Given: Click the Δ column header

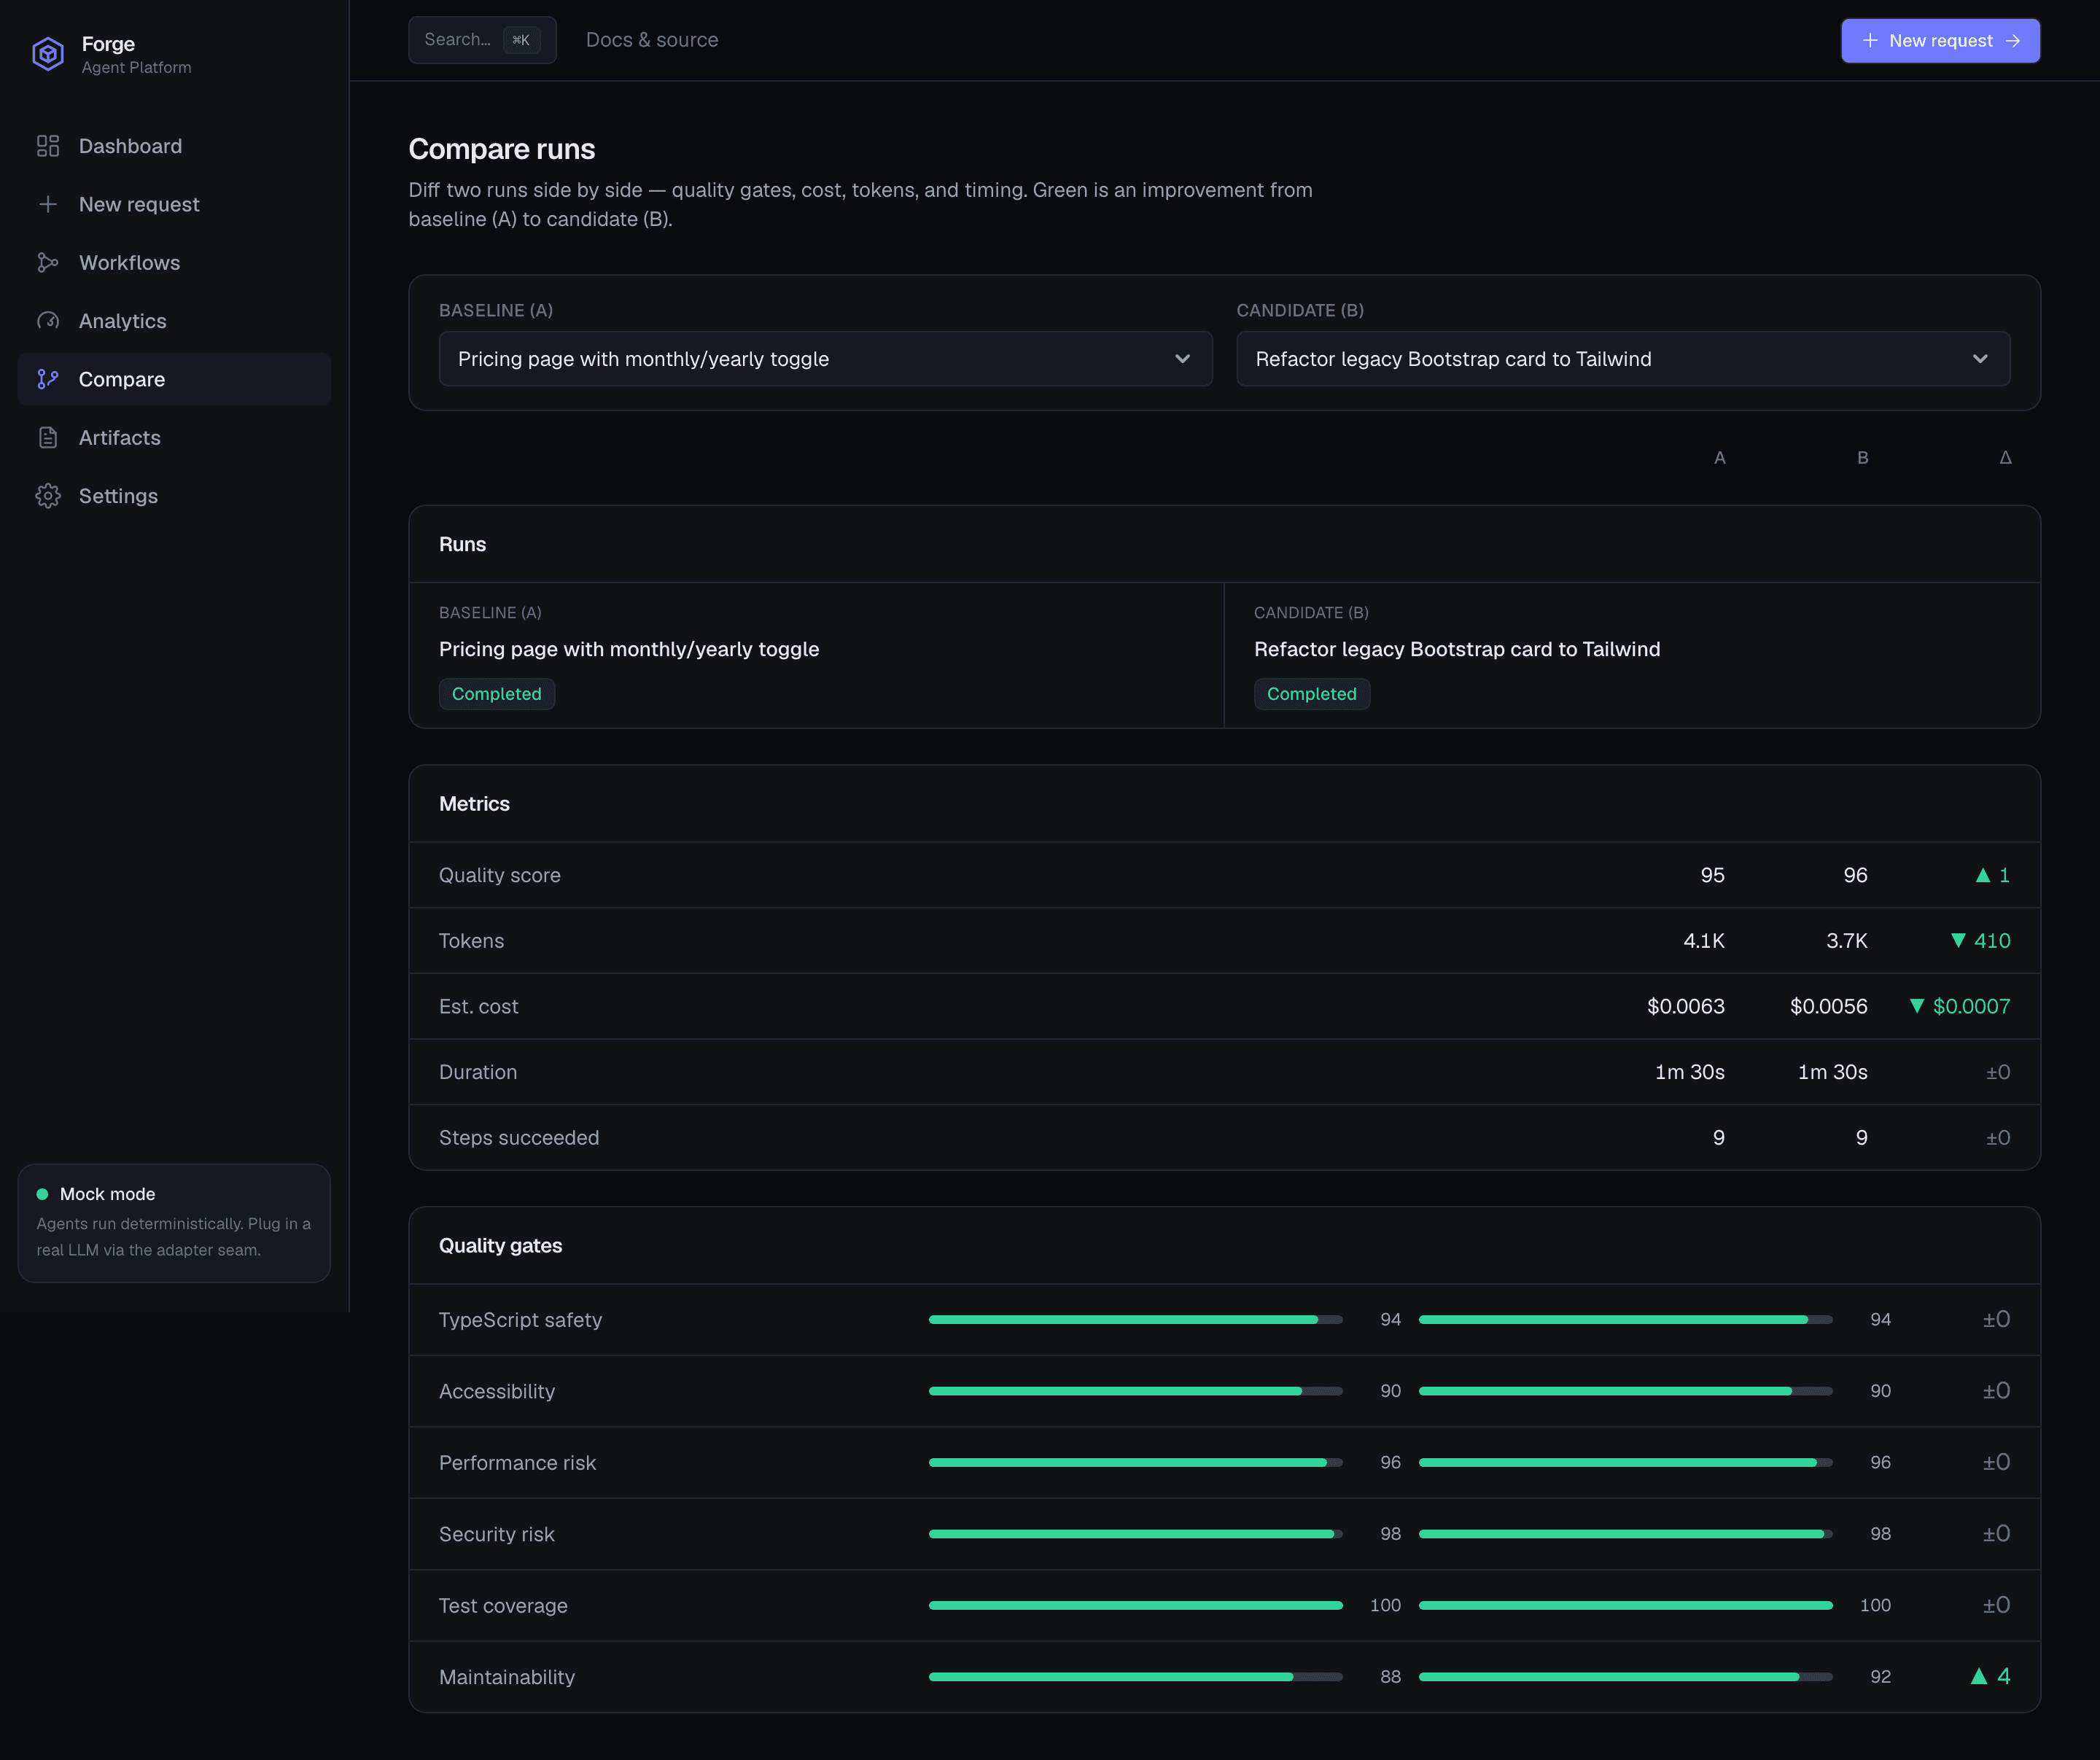Looking at the screenshot, I should pos(2005,458).
